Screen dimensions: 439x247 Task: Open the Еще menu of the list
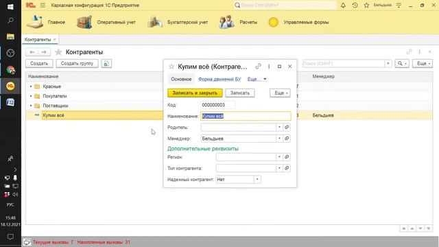(423, 64)
